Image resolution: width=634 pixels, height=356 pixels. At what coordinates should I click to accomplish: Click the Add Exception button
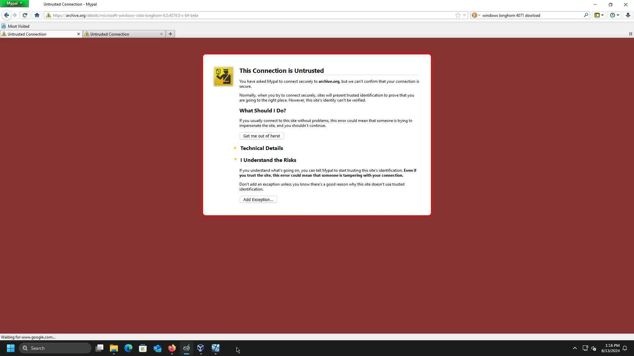[258, 200]
